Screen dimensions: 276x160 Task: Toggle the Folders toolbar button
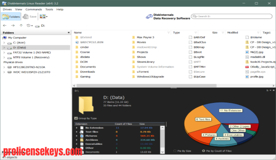[x=11, y=17]
